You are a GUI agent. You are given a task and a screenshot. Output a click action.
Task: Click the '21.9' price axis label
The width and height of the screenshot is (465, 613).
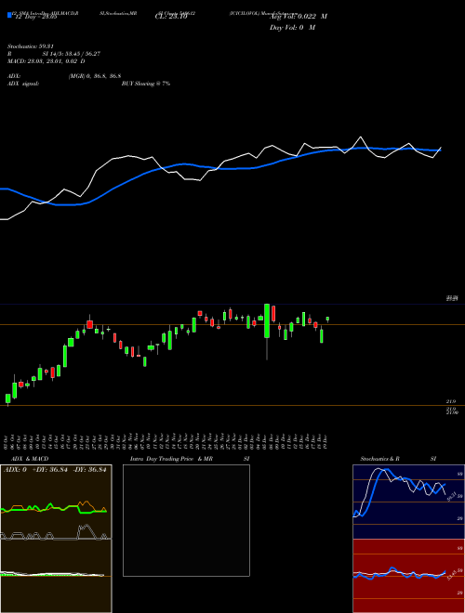pos(450,401)
